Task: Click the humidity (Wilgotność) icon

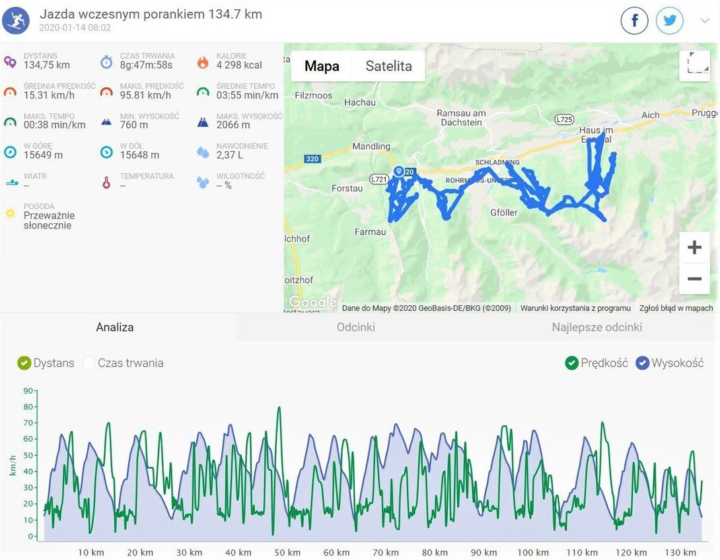Action: pyautogui.click(x=203, y=182)
